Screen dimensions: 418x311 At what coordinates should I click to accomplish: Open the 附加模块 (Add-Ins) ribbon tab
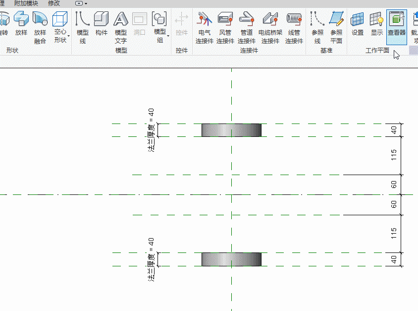click(x=26, y=3)
